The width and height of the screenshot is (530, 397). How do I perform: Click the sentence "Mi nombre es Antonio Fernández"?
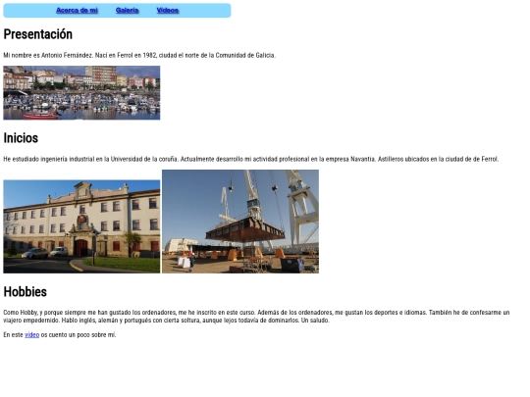pos(48,55)
